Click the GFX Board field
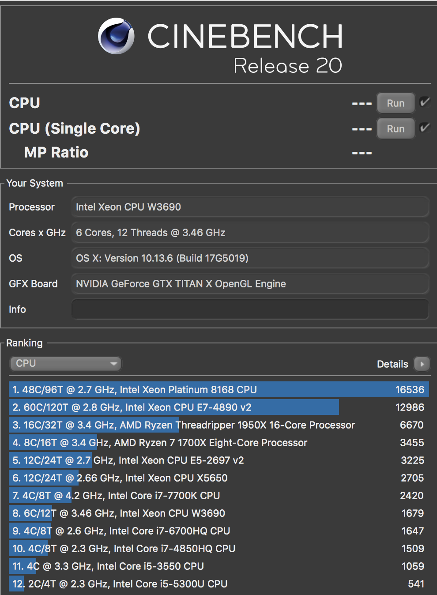 tap(250, 284)
